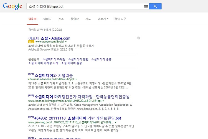This screenshot has height=139, width=208.
Task: Click the chairman.newsone.co.kr/data/c-12.ppt URL text
Action: click(x=51, y=79)
